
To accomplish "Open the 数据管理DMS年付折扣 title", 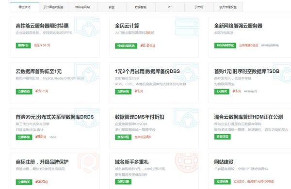I will point(139,117).
